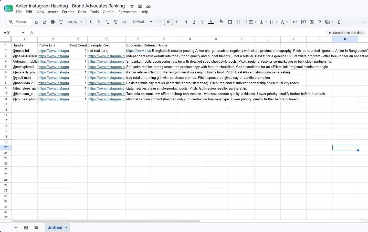
Task: Click the Redo icon in toolbar
Action: 45,22
